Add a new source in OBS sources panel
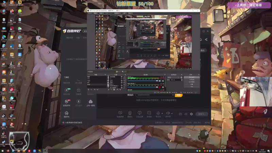Viewport: 272px width, 153px height. click(108, 89)
